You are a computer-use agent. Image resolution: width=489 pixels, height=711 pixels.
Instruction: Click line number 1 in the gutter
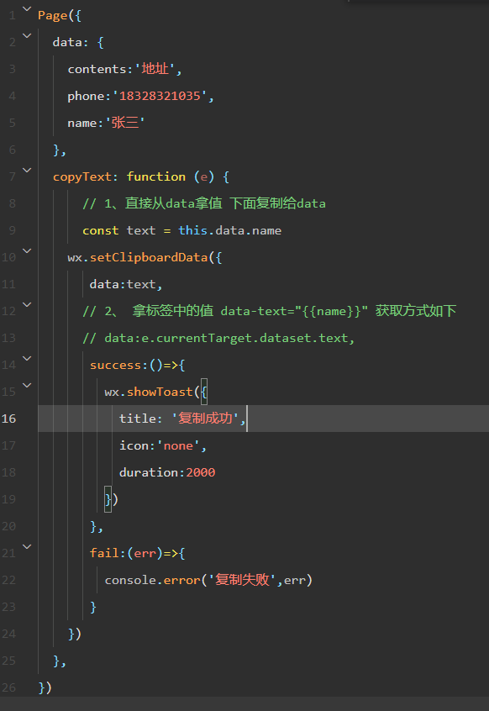click(x=13, y=16)
